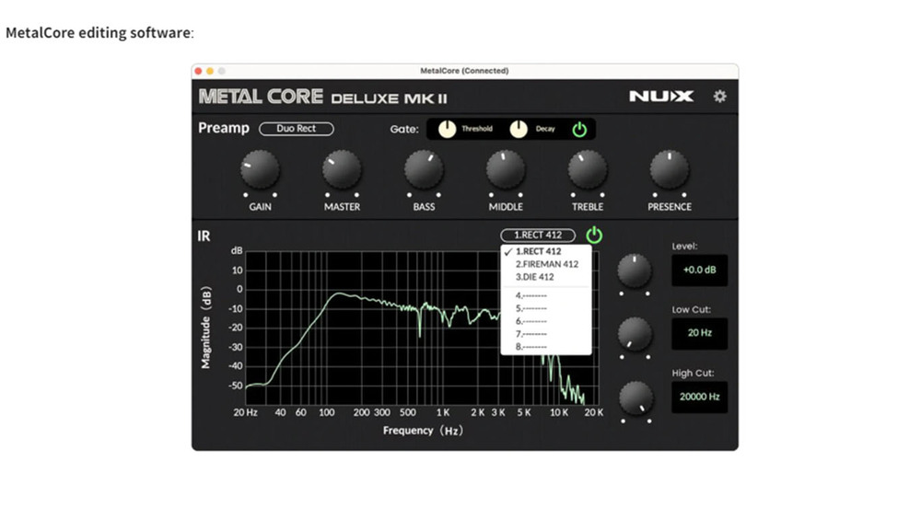Click the NUX logo

(x=661, y=97)
